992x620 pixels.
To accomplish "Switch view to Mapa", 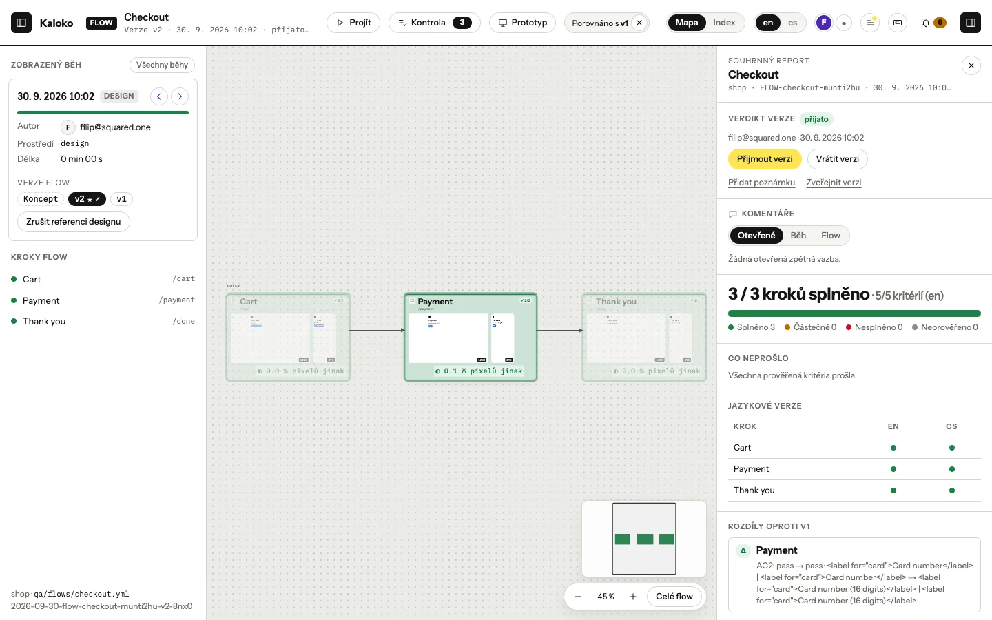I will pos(687,23).
